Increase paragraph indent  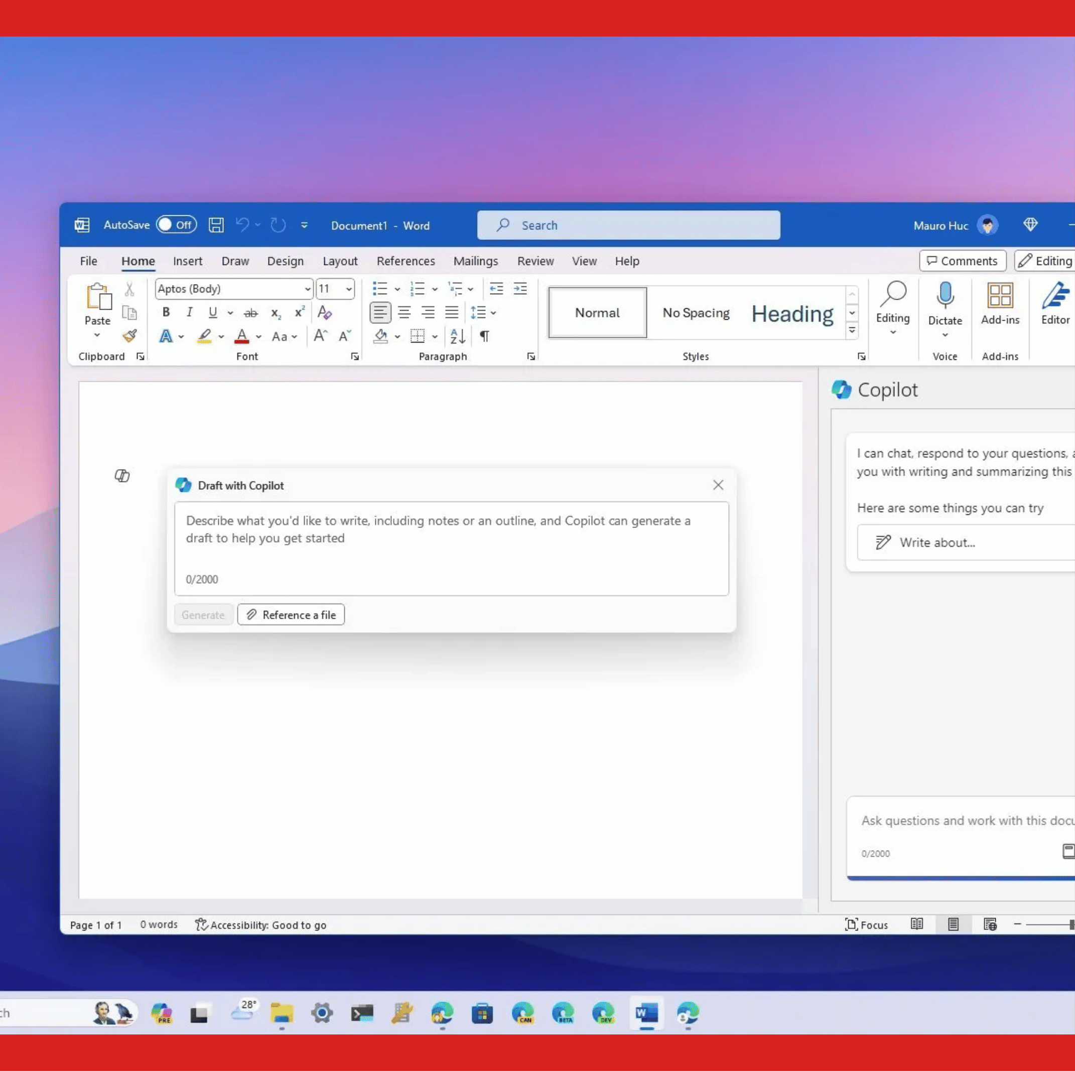pos(520,289)
